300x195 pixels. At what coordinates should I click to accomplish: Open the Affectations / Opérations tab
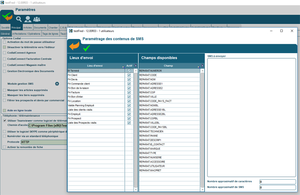(x=26, y=33)
